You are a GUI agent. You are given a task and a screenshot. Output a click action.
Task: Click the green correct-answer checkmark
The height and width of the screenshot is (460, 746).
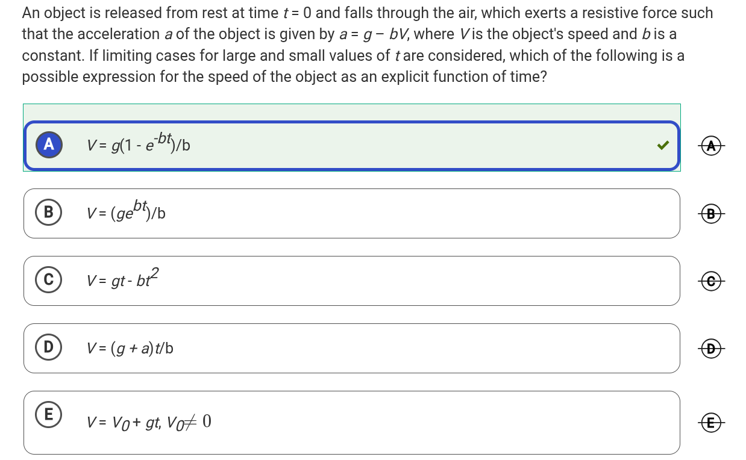663,145
